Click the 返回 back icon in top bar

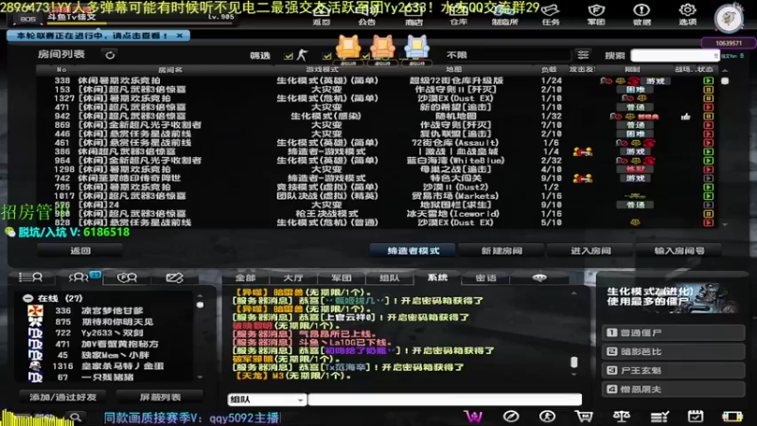pos(321,14)
